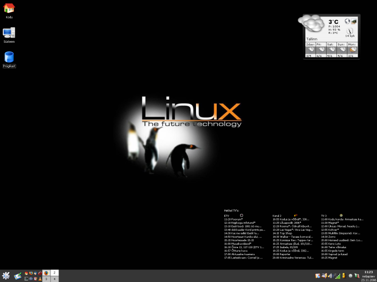This screenshot has height=282, width=377.
Task: Click the 16:00 Muusikavideod listing
Action: (238, 243)
